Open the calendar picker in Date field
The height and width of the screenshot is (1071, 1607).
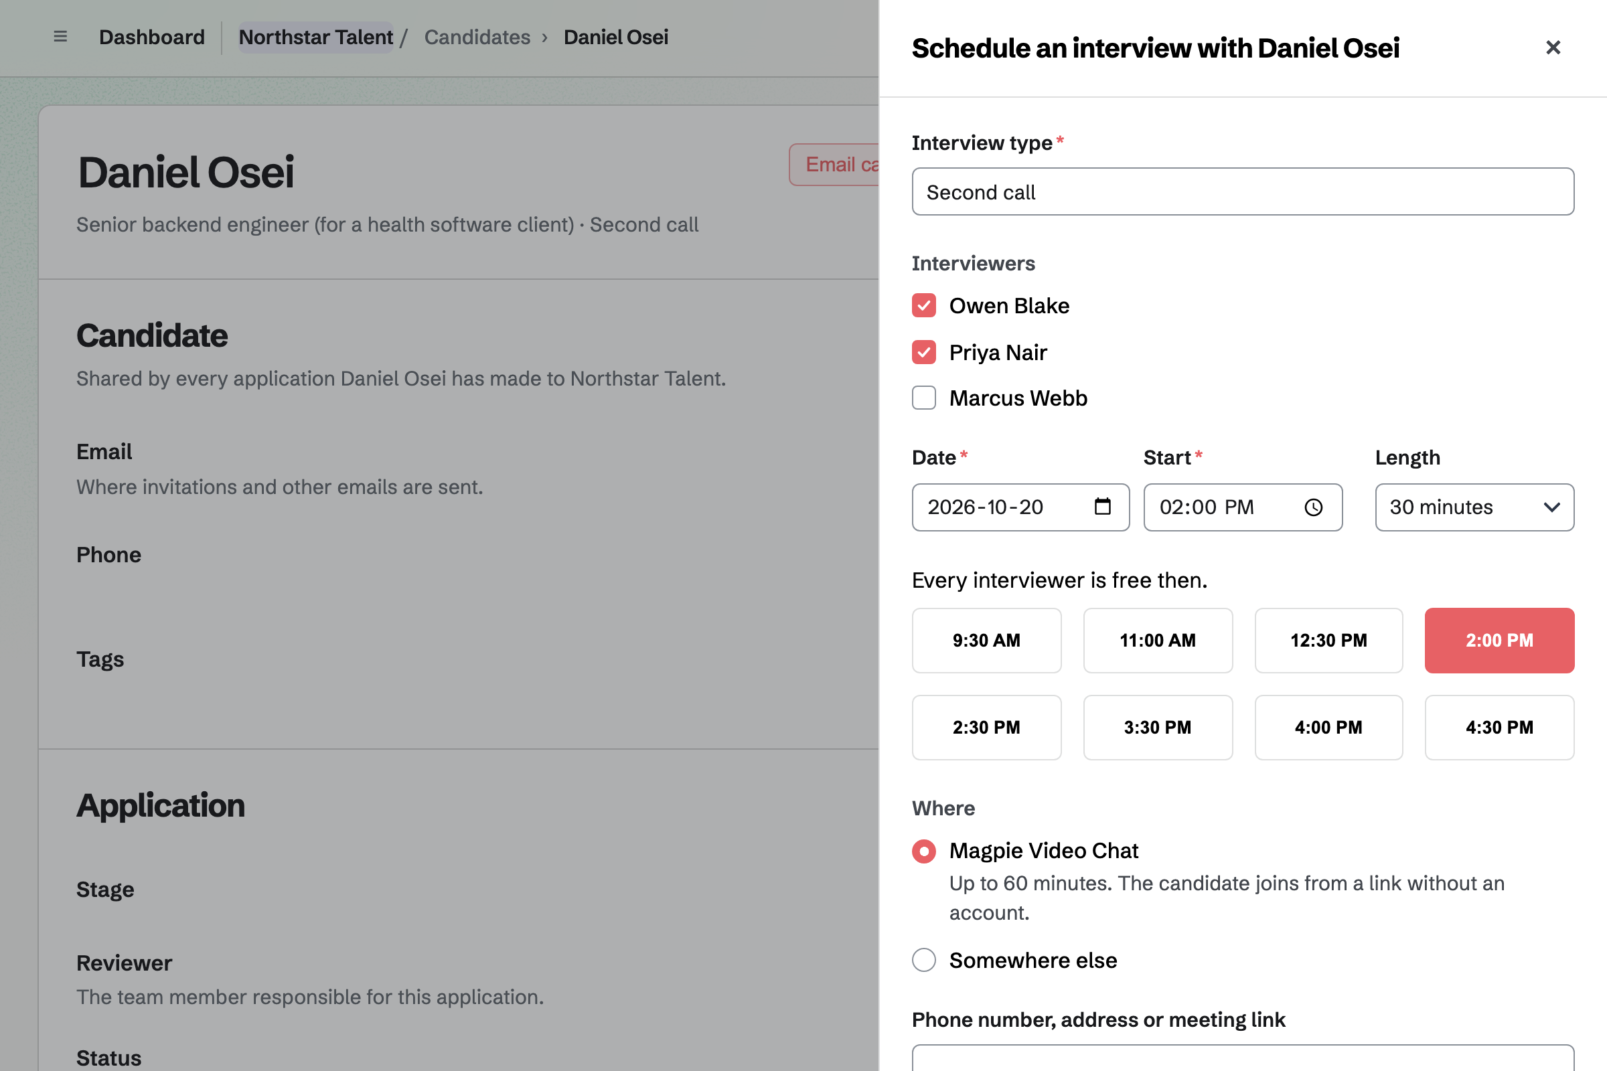click(1103, 507)
